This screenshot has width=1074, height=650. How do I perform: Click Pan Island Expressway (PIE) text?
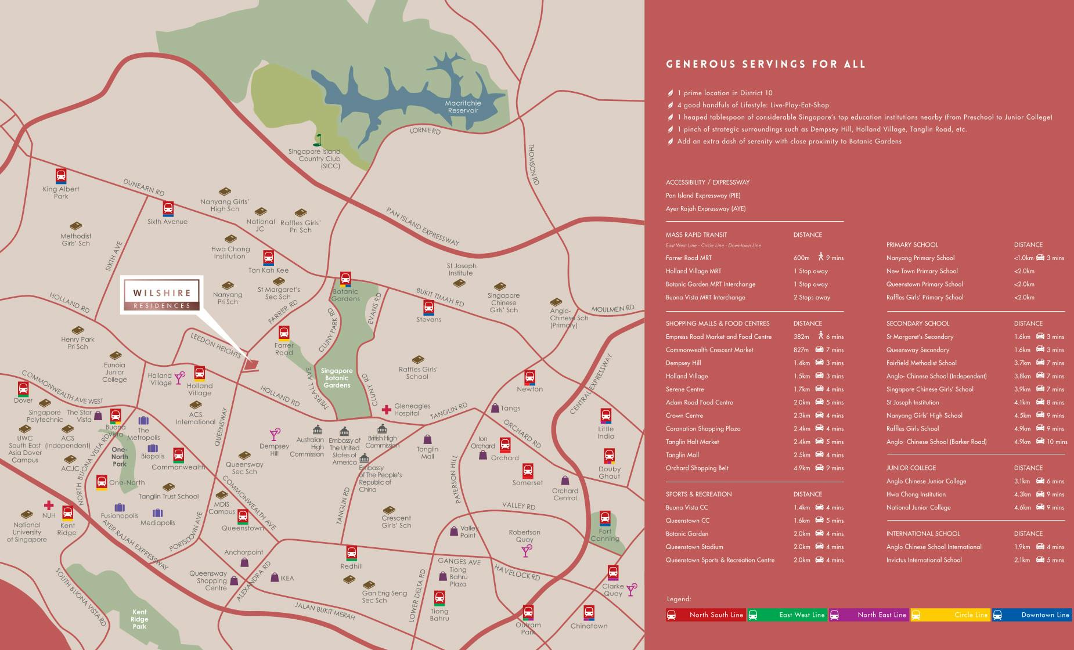(703, 196)
